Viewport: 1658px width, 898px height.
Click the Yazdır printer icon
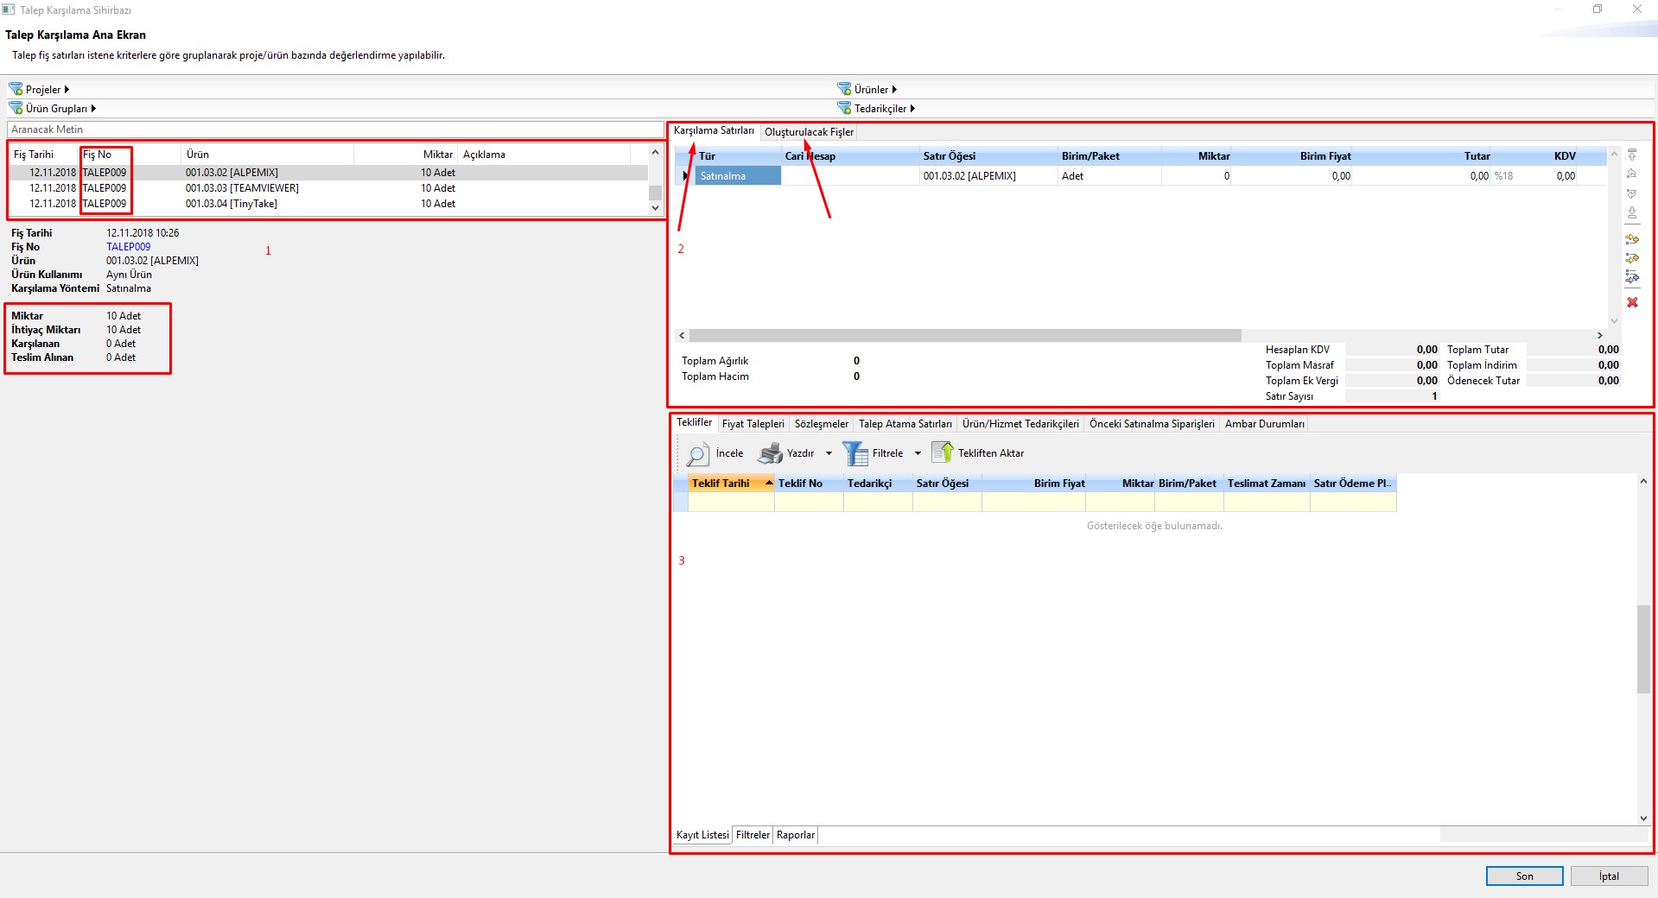pyautogui.click(x=770, y=453)
